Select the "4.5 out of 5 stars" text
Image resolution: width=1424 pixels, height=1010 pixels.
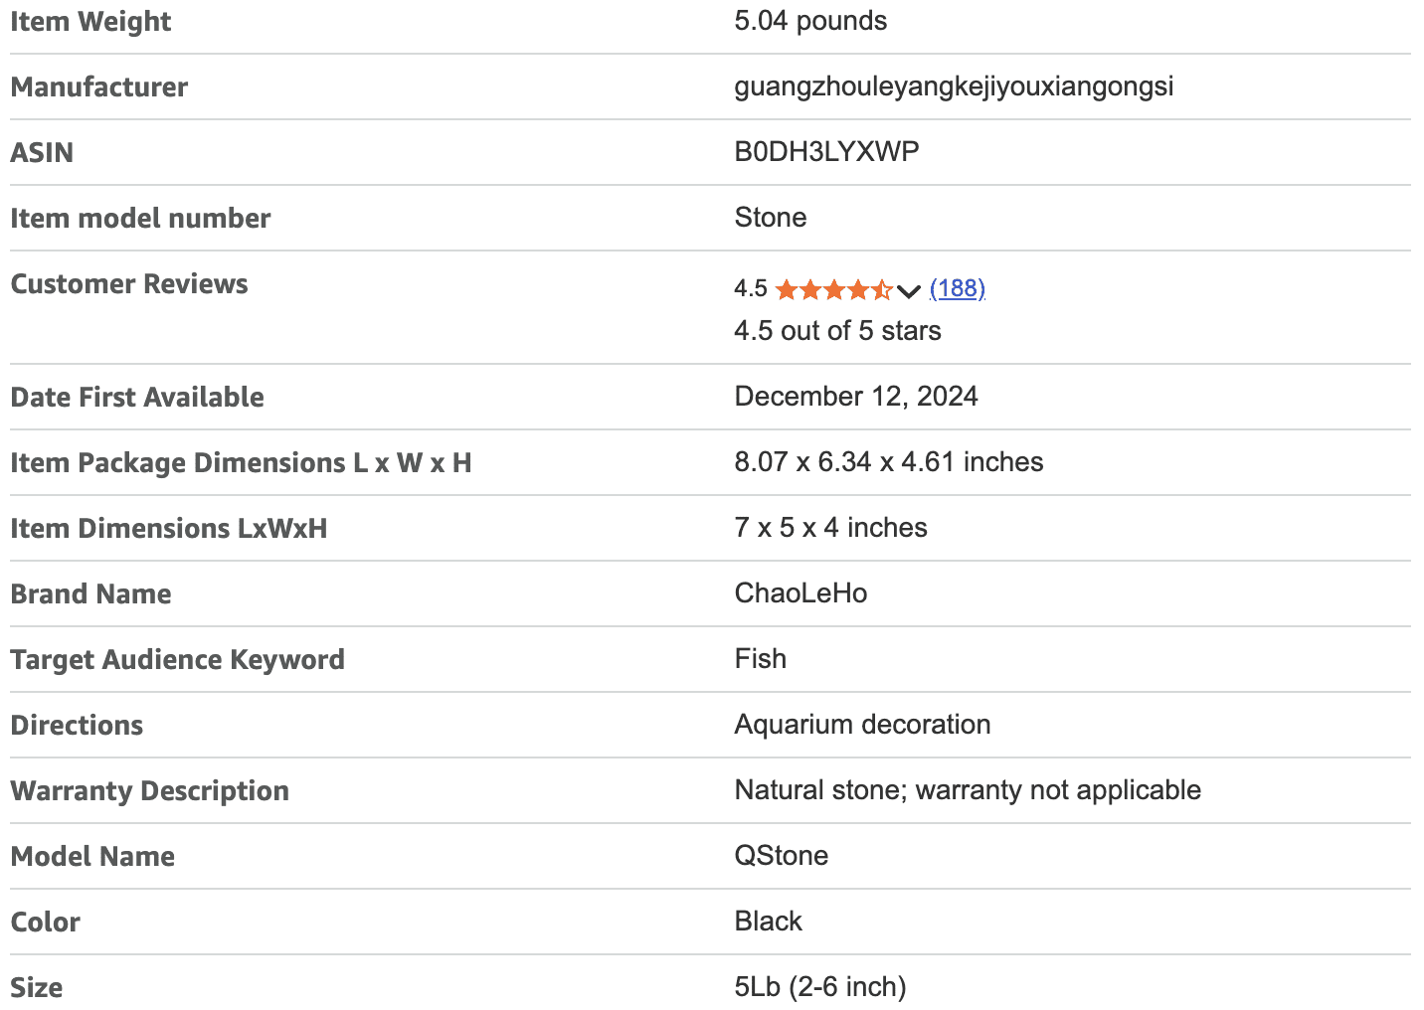coord(837,331)
